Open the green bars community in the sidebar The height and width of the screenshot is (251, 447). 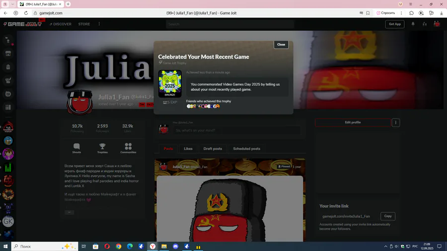8,167
